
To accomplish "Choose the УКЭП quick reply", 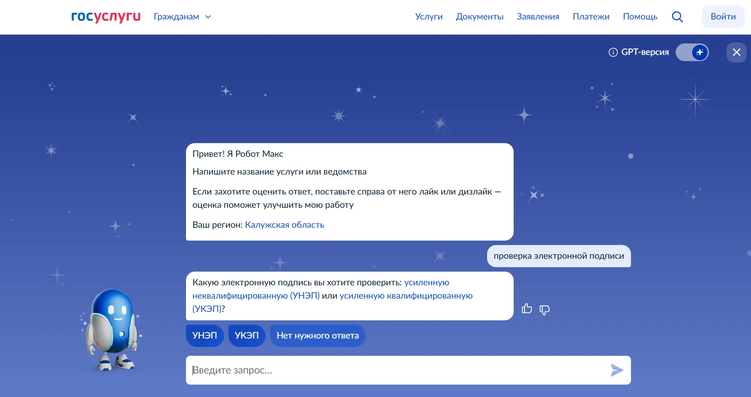I will (x=247, y=335).
